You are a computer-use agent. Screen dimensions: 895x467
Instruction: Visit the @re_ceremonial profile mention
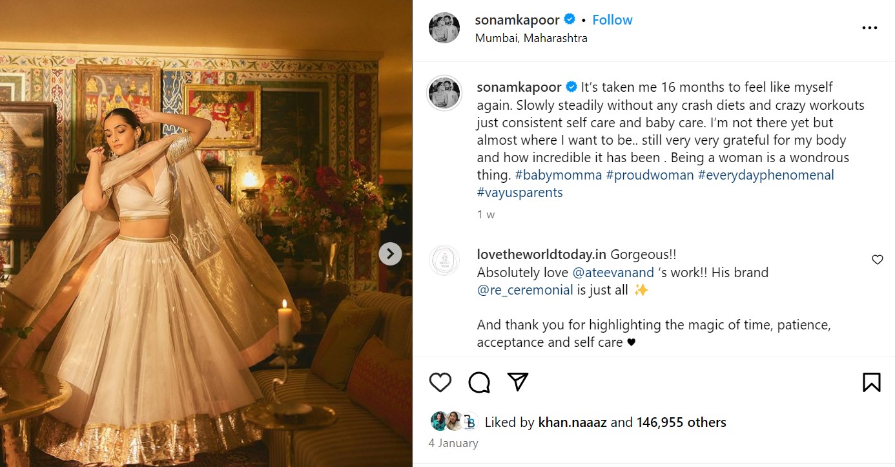coord(525,290)
